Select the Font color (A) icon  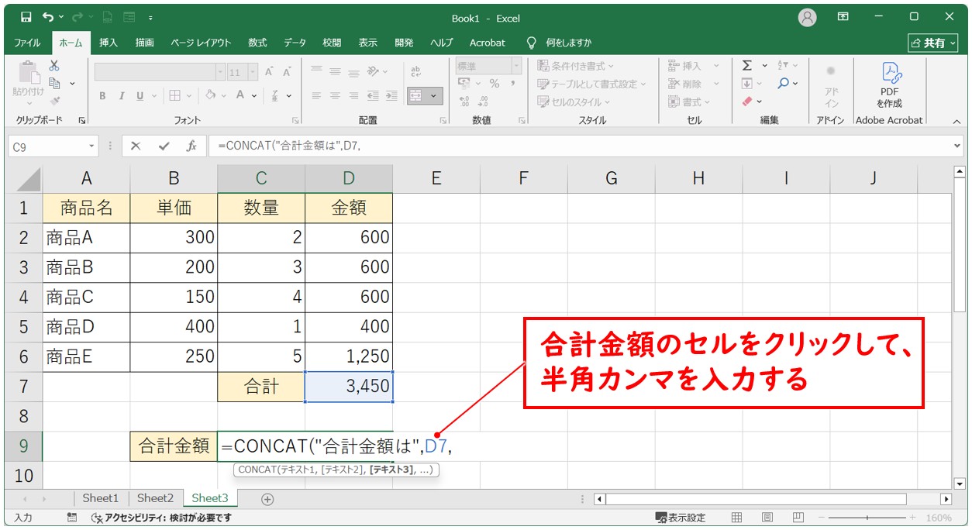click(x=240, y=96)
